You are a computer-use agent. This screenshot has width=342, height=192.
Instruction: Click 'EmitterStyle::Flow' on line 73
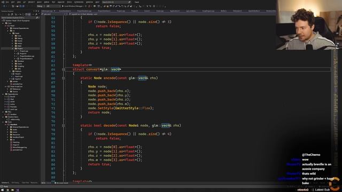pos(133,108)
